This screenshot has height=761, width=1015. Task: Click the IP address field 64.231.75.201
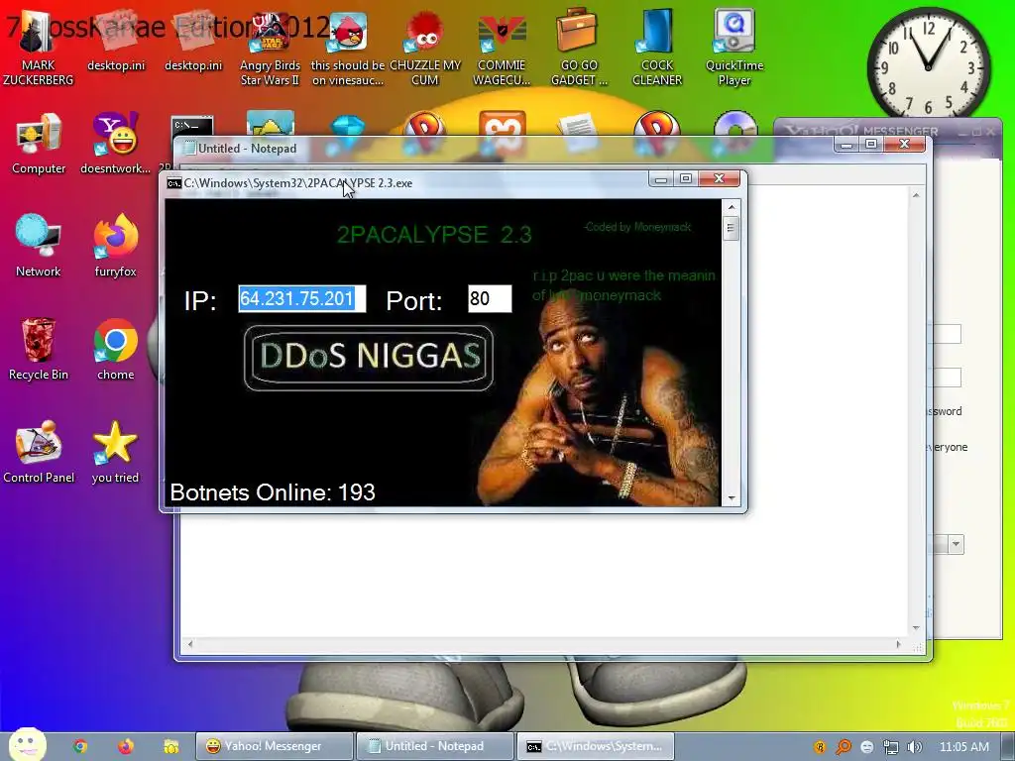click(301, 298)
